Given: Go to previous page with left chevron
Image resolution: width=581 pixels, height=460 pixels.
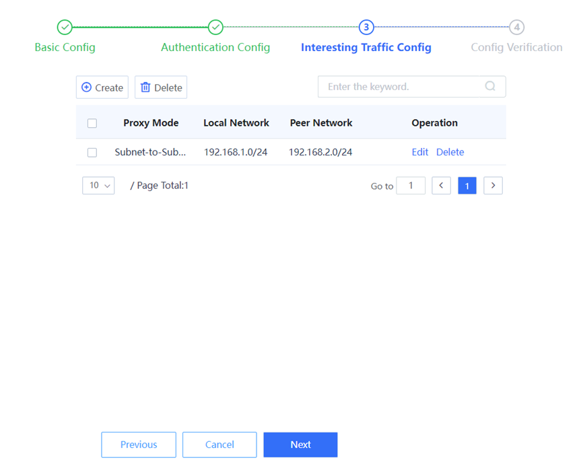Looking at the screenshot, I should [x=442, y=186].
